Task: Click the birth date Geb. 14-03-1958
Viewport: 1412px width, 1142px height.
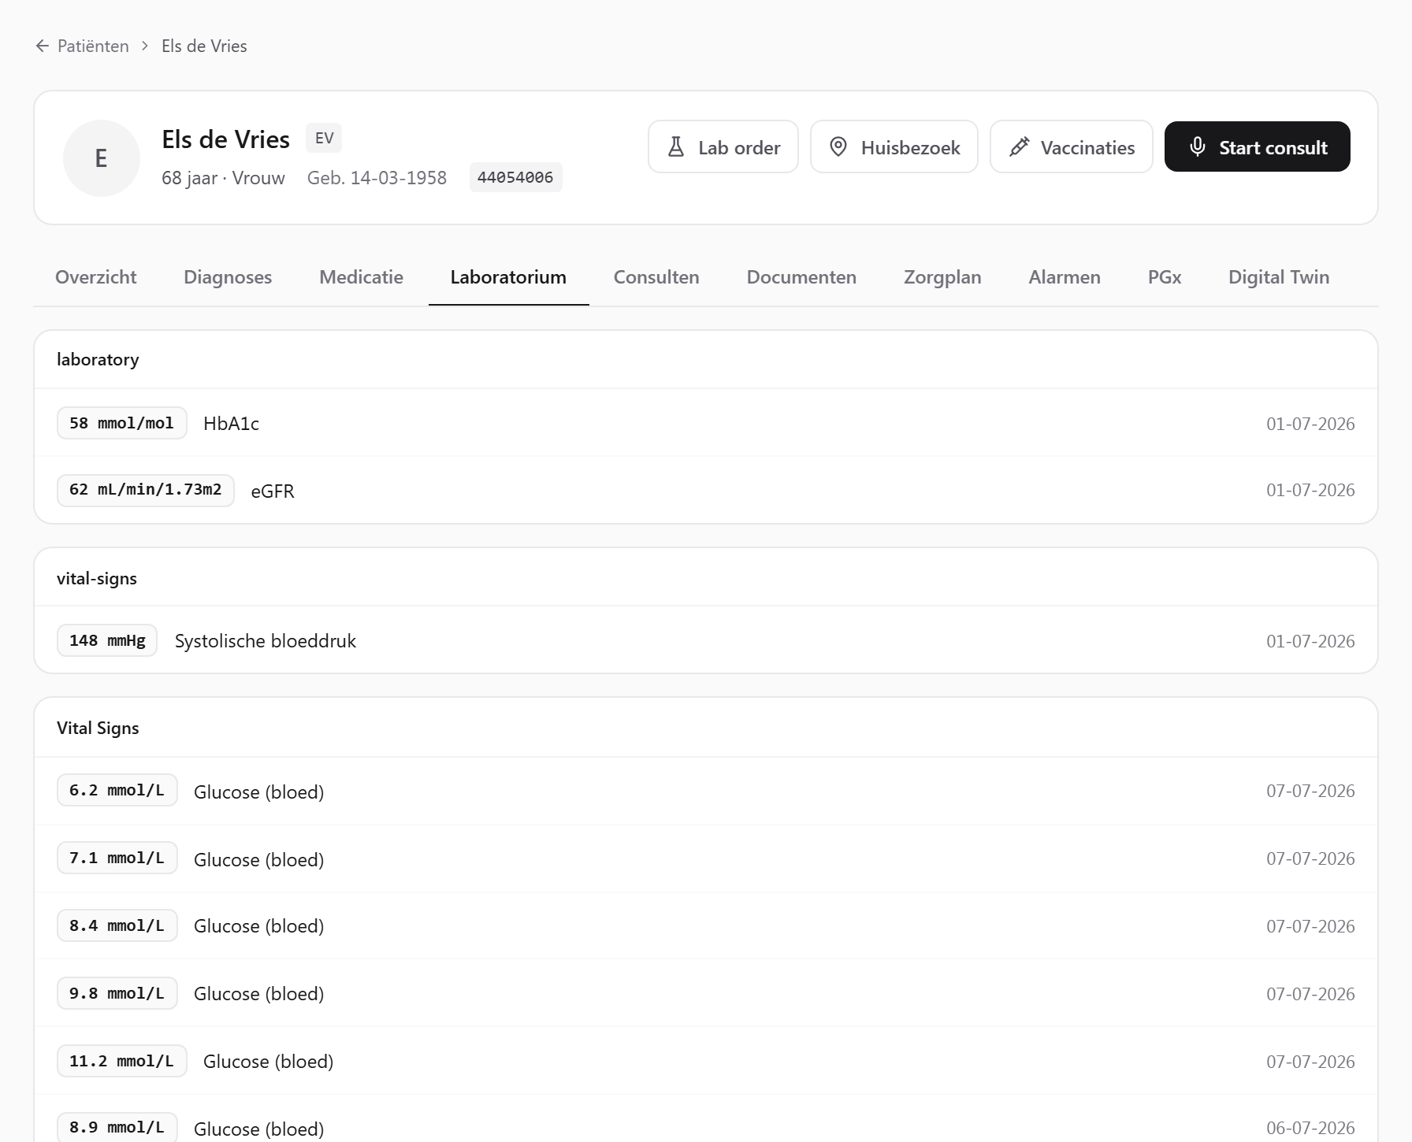Action: (x=377, y=178)
